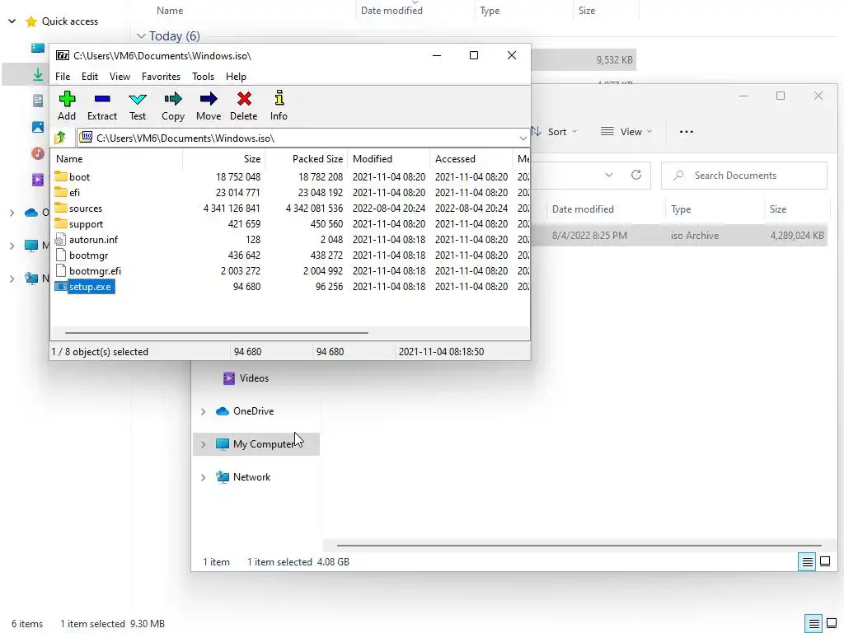Select the efi folder icon in 7-Zip
Image resolution: width=844 pixels, height=633 pixels.
pyautogui.click(x=61, y=192)
